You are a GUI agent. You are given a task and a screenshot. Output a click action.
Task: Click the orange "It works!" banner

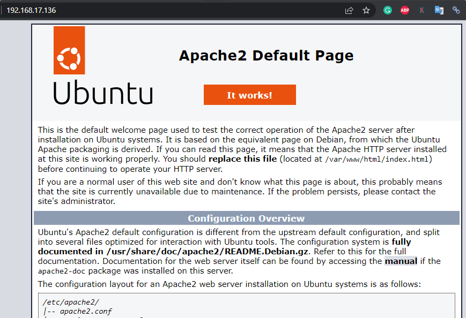[249, 95]
